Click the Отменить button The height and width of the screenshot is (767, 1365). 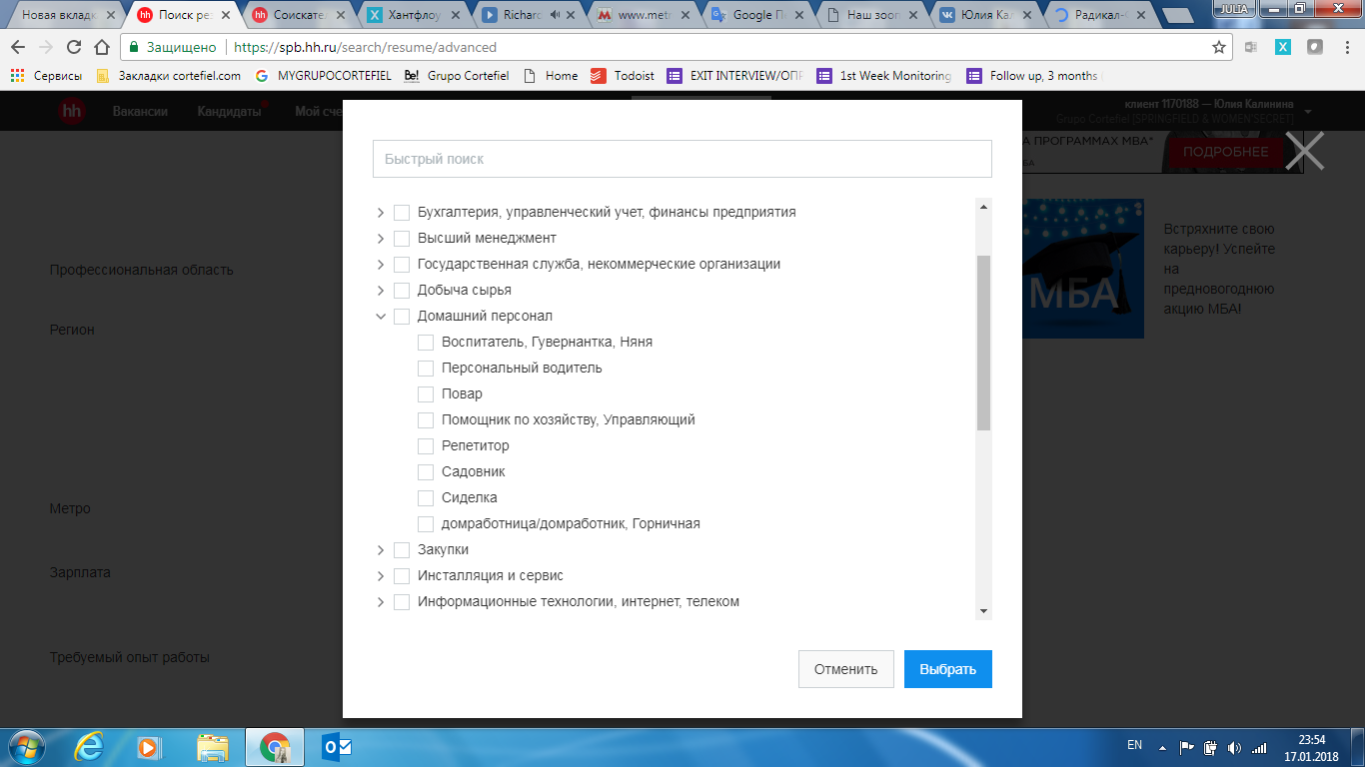(845, 669)
